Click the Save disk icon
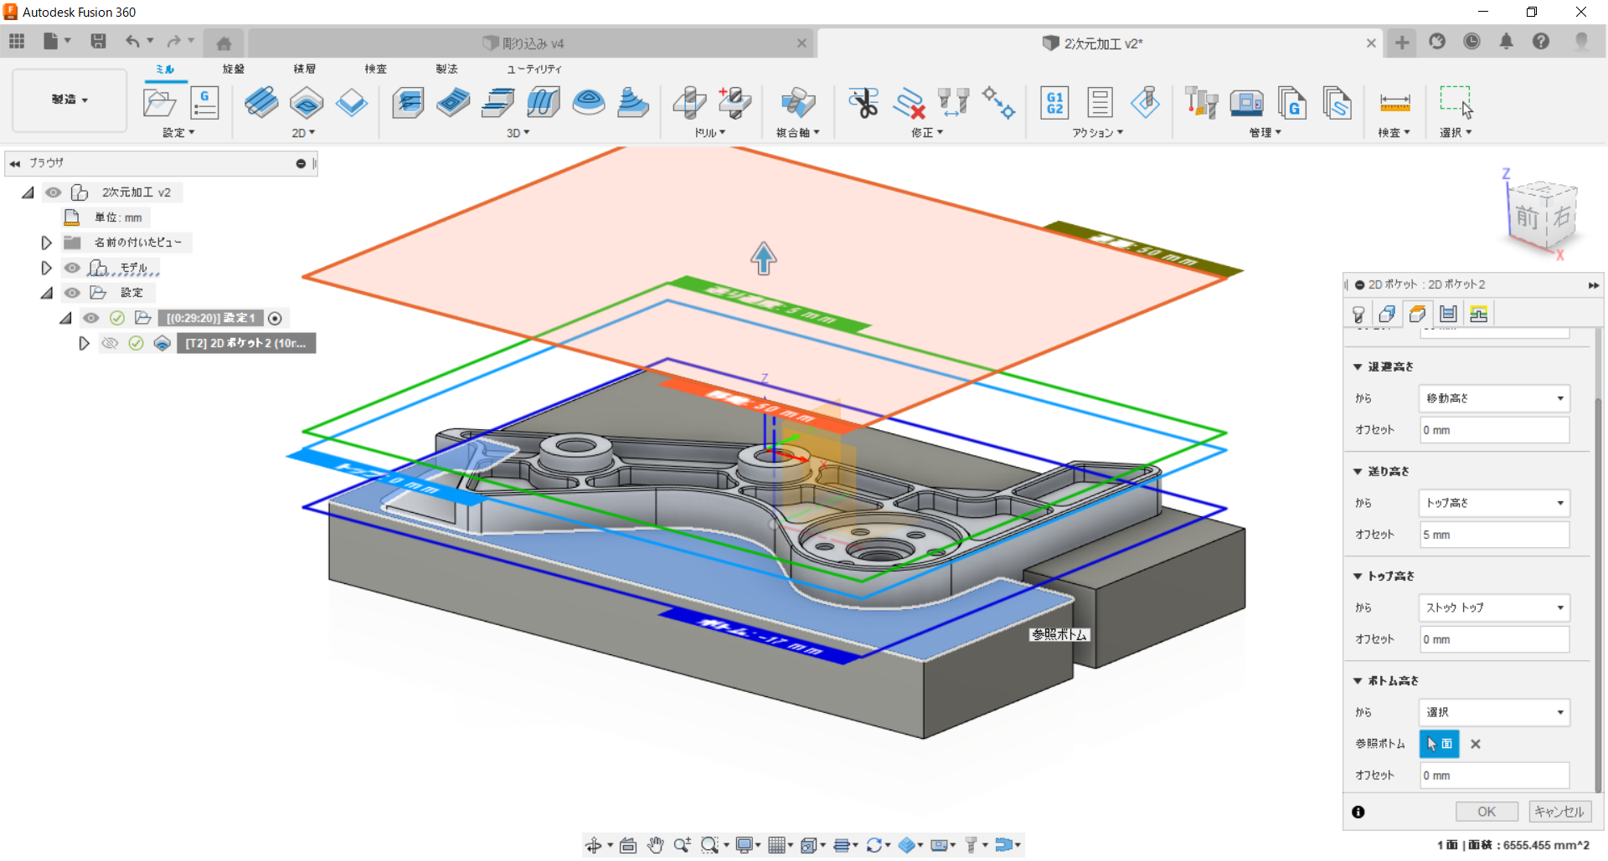This screenshot has width=1608, height=861. (x=98, y=42)
